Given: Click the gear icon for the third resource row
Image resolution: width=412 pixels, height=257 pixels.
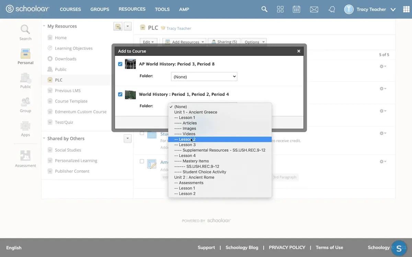Looking at the screenshot, I should [x=383, y=111].
